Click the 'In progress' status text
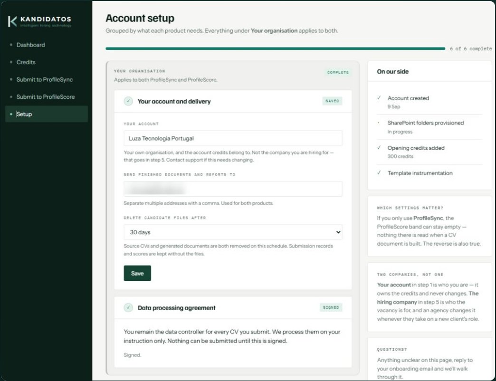 (400, 132)
